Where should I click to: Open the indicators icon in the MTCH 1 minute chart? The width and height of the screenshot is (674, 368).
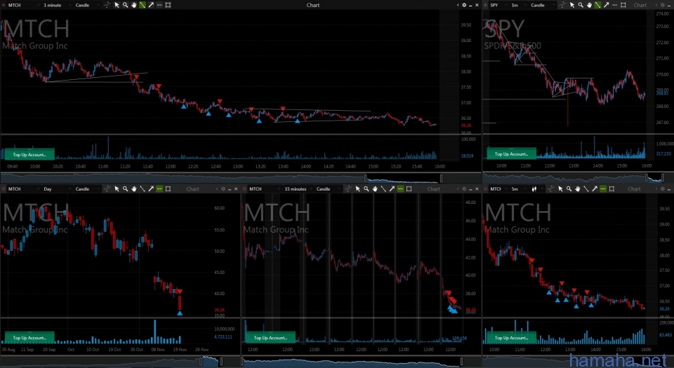pyautogui.click(x=107, y=5)
